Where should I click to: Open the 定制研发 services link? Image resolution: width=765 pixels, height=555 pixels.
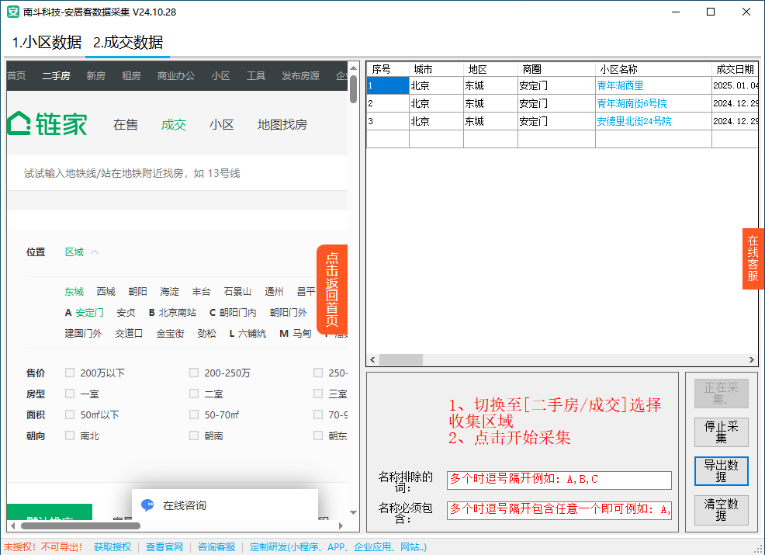tap(338, 546)
